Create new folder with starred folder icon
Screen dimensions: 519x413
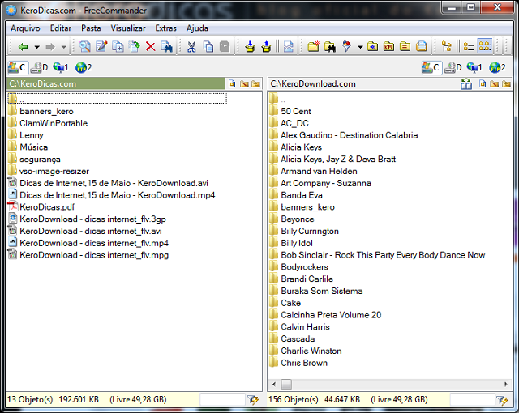pyautogui.click(x=313, y=47)
